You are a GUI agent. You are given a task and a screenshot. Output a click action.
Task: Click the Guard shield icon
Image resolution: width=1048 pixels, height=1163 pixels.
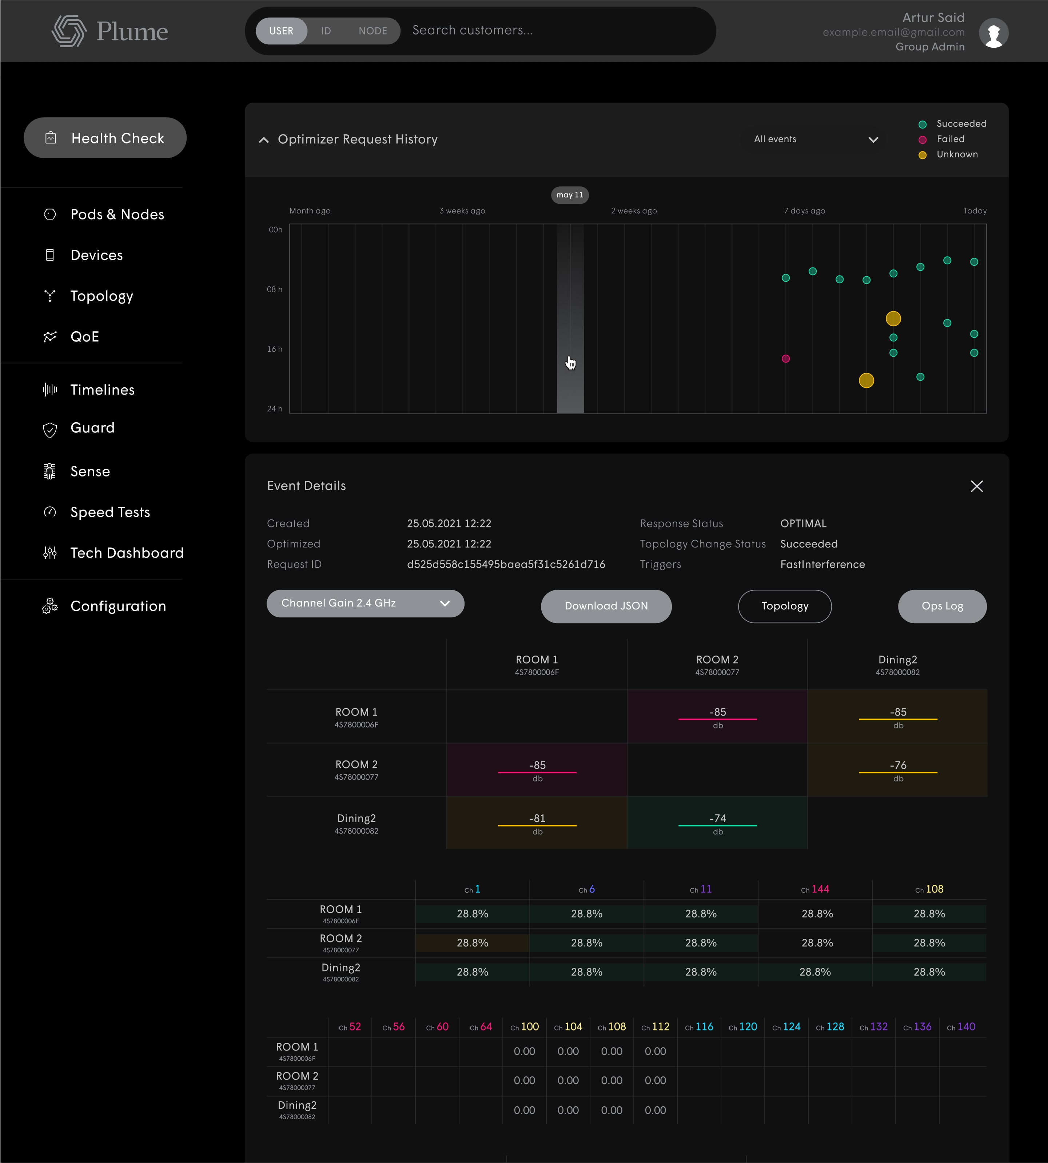tap(50, 430)
